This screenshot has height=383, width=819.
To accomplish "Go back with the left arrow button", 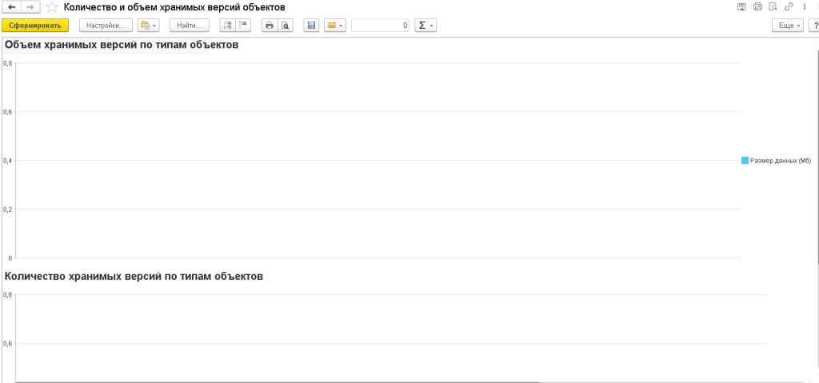I will [11, 7].
